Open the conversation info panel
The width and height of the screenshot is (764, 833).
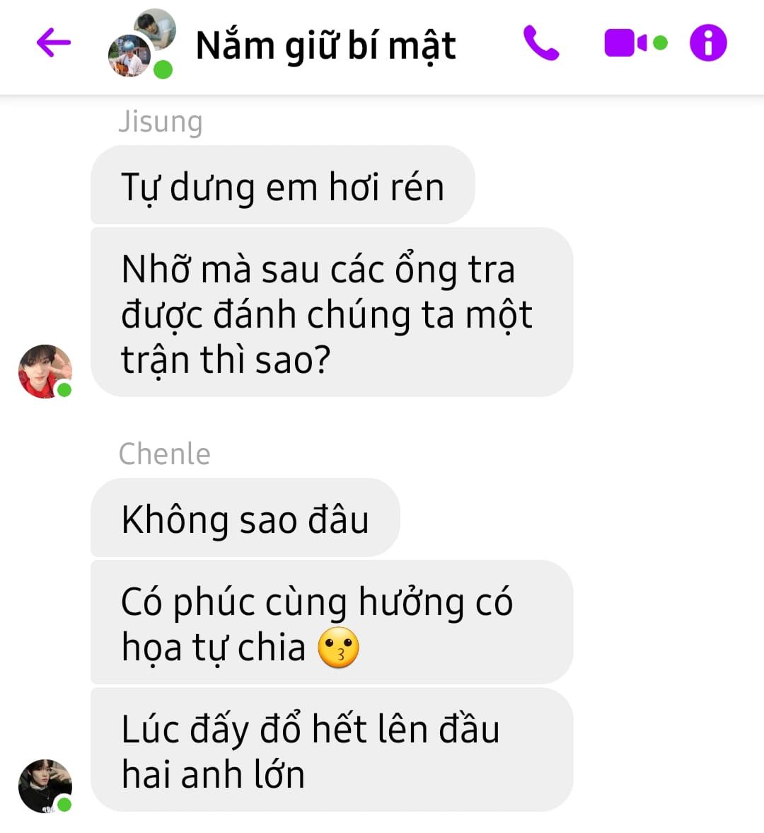[x=708, y=42]
